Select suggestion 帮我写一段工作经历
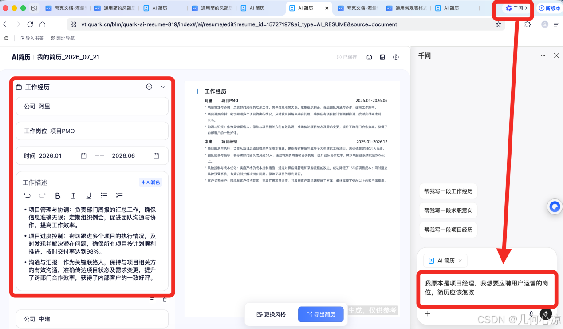 tap(448, 191)
